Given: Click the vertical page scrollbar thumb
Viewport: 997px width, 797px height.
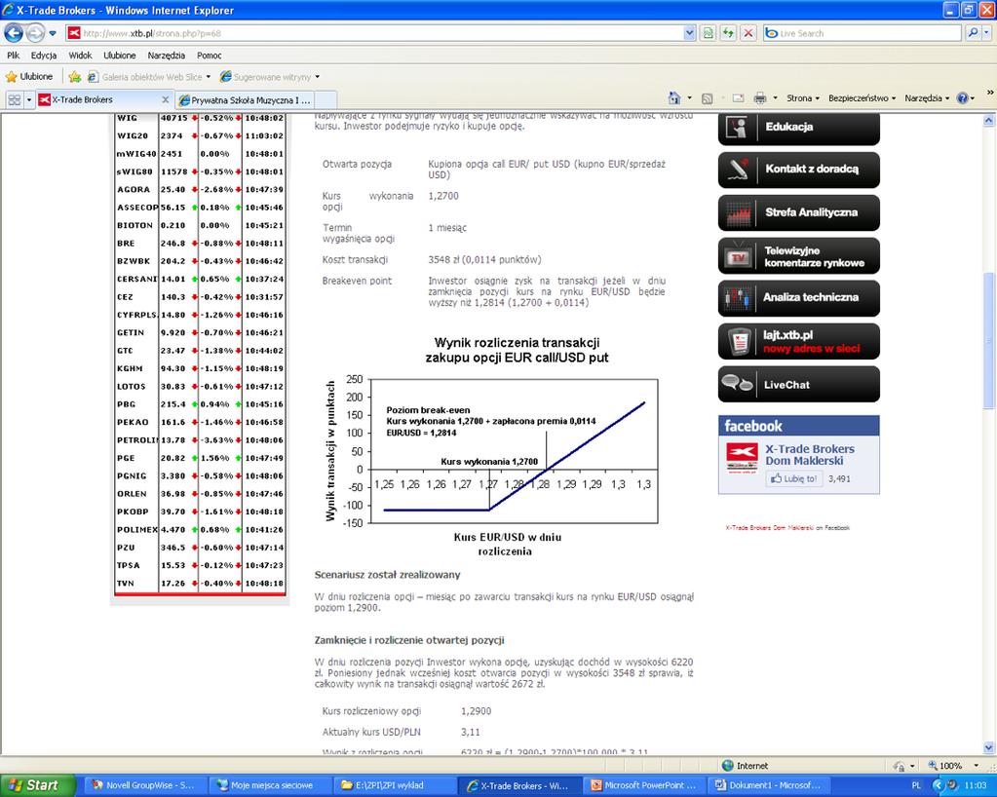Looking at the screenshot, I should 989,341.
